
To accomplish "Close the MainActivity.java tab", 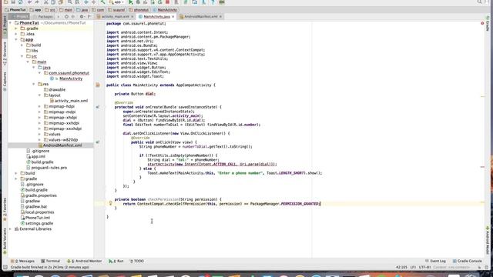I will [173, 16].
